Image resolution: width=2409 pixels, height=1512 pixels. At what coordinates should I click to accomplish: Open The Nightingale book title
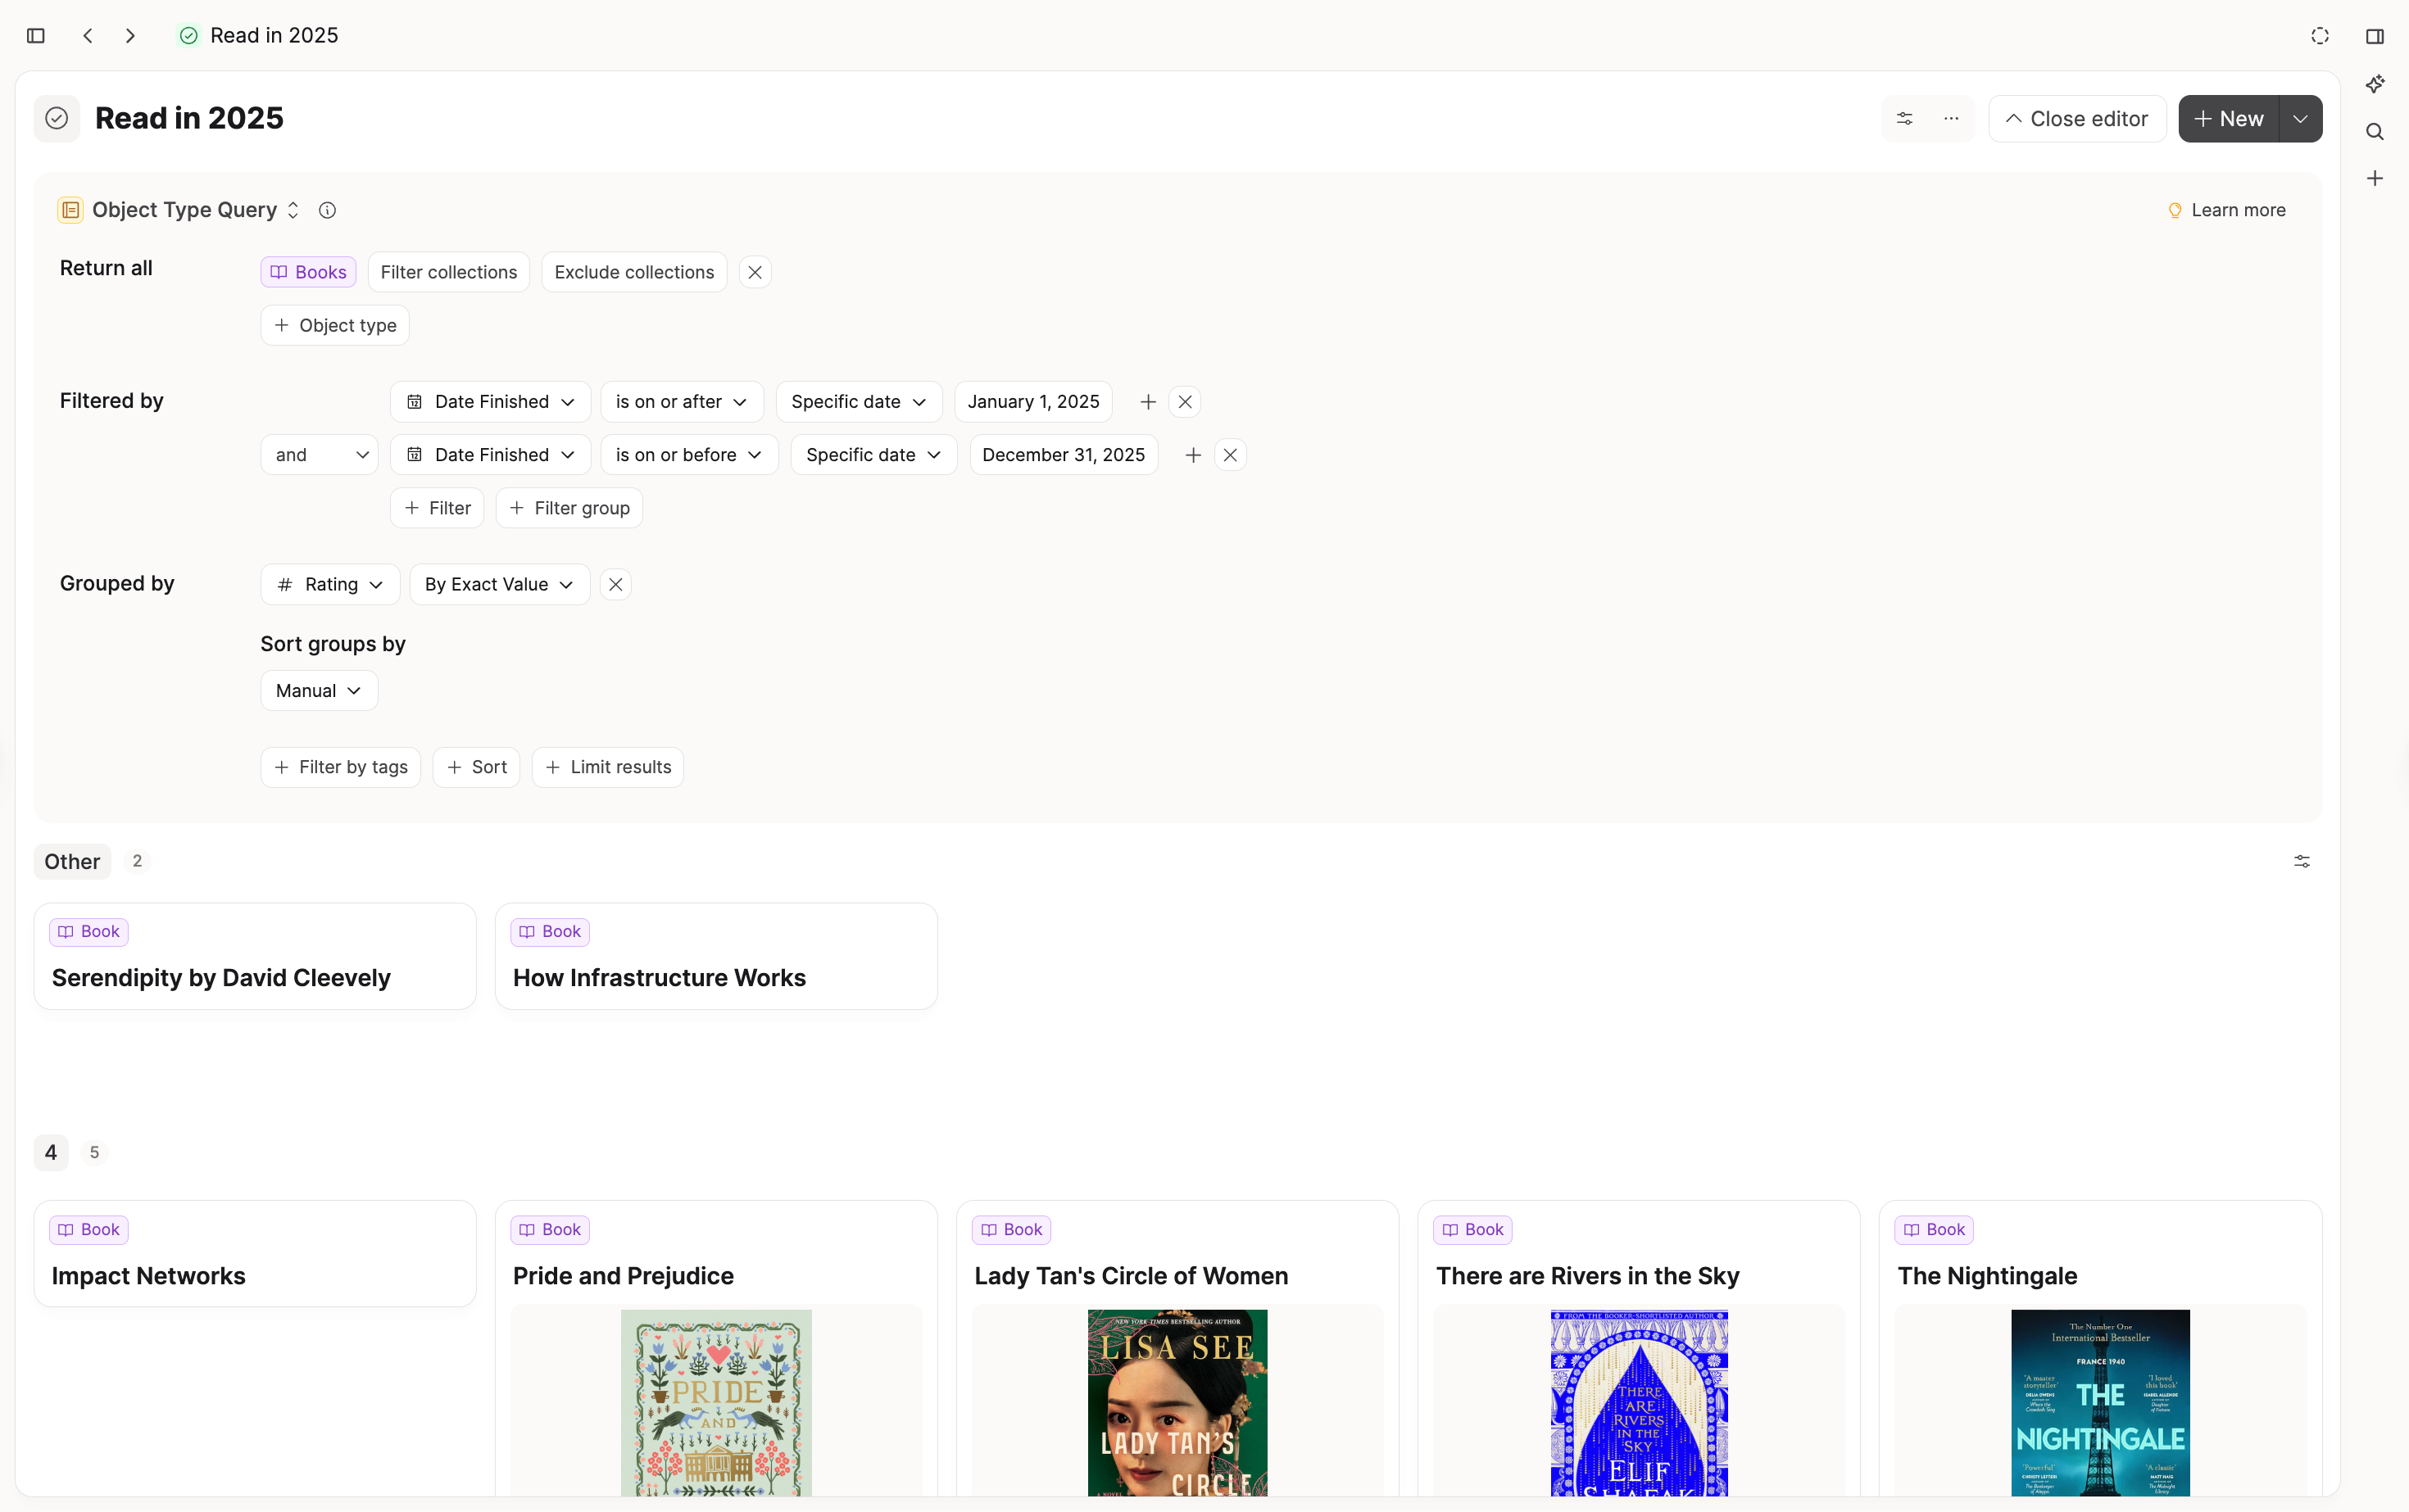click(x=1987, y=1276)
